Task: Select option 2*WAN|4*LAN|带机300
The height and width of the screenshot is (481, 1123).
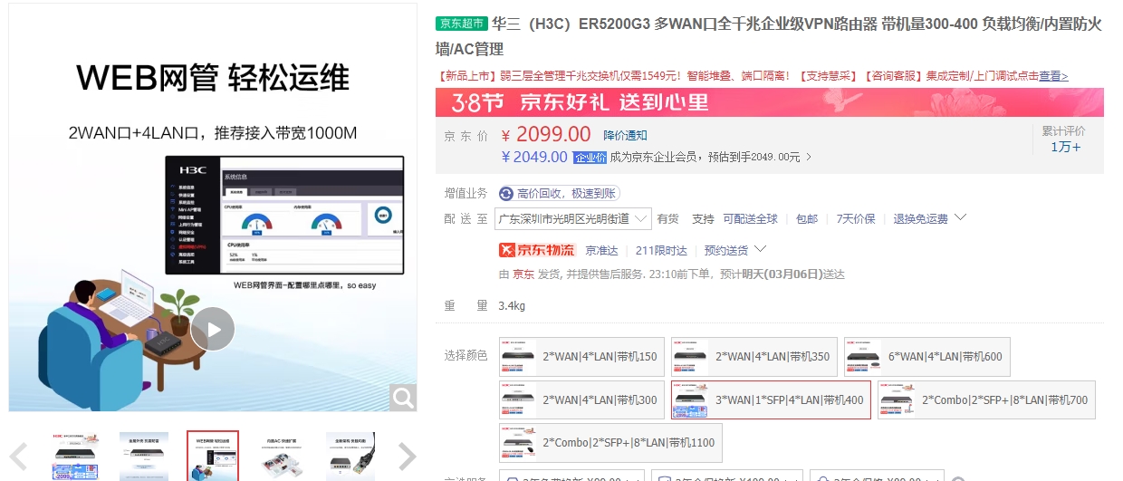Action: click(581, 399)
